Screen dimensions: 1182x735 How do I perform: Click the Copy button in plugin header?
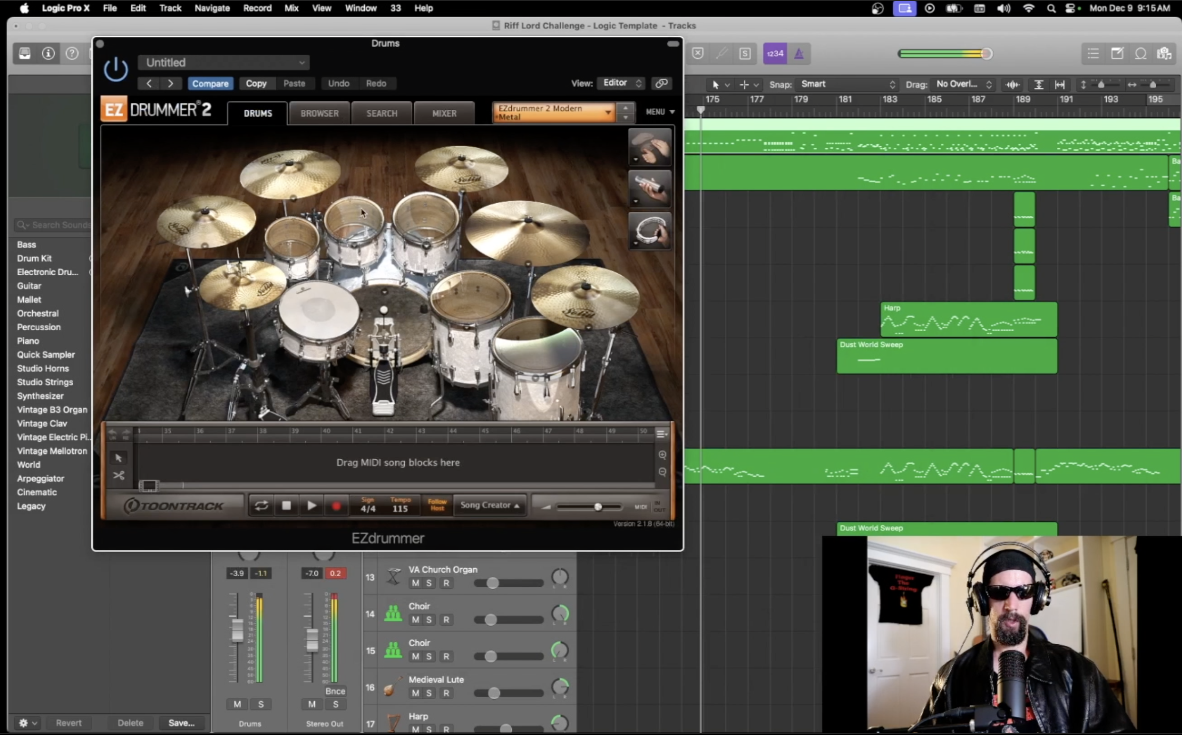coord(256,84)
